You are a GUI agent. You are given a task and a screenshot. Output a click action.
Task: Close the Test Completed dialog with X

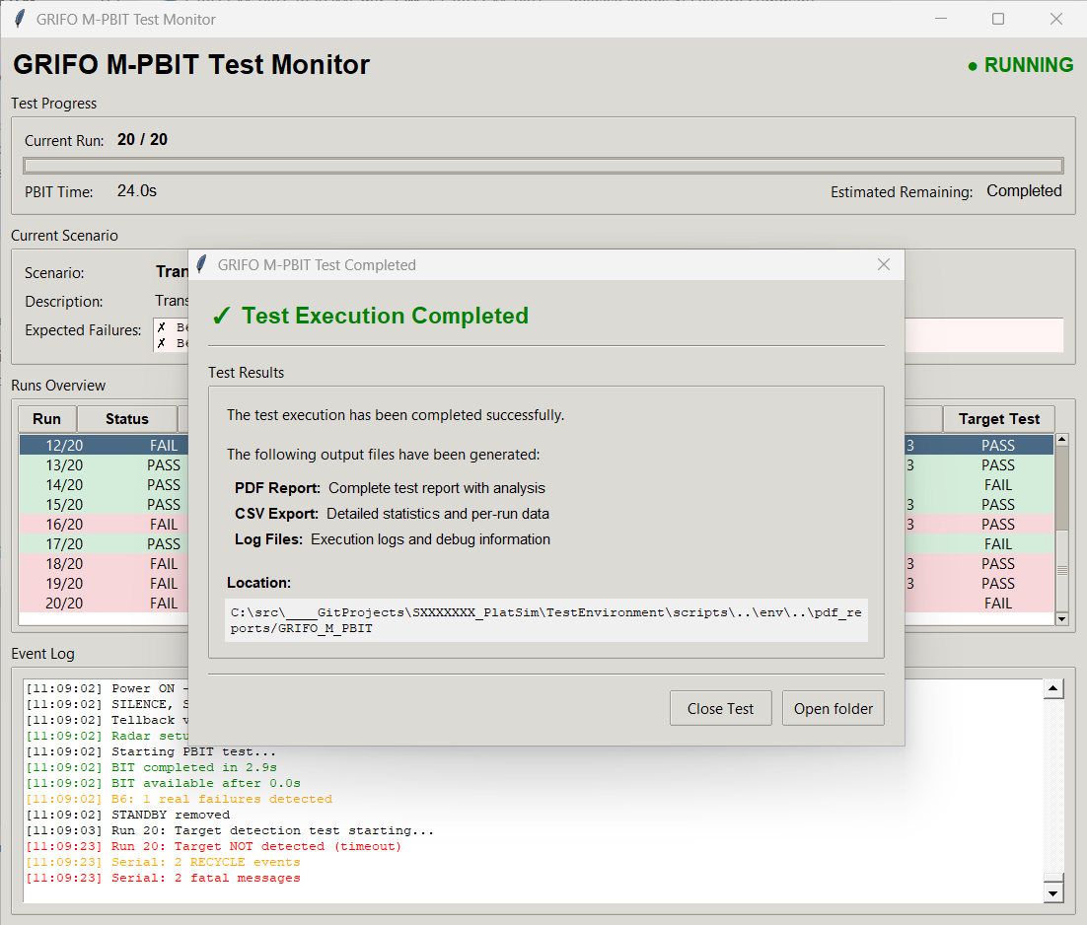(883, 264)
